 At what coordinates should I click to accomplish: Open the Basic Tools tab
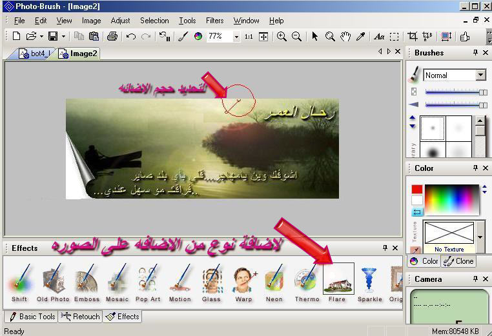31,317
